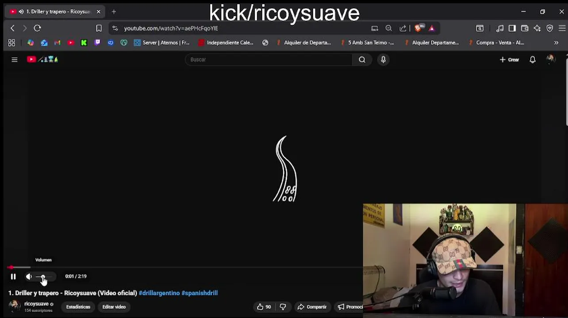568x318 pixels.
Task: Open site settings icon in address bar
Action: click(x=115, y=28)
